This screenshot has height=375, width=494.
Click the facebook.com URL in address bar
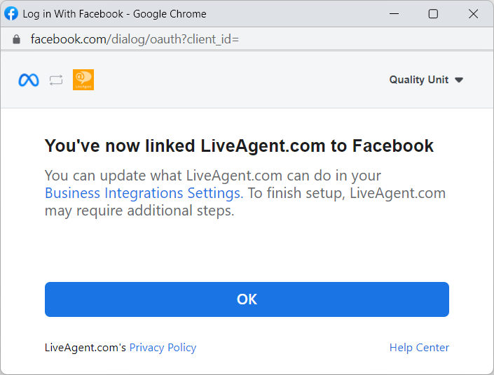click(x=135, y=39)
